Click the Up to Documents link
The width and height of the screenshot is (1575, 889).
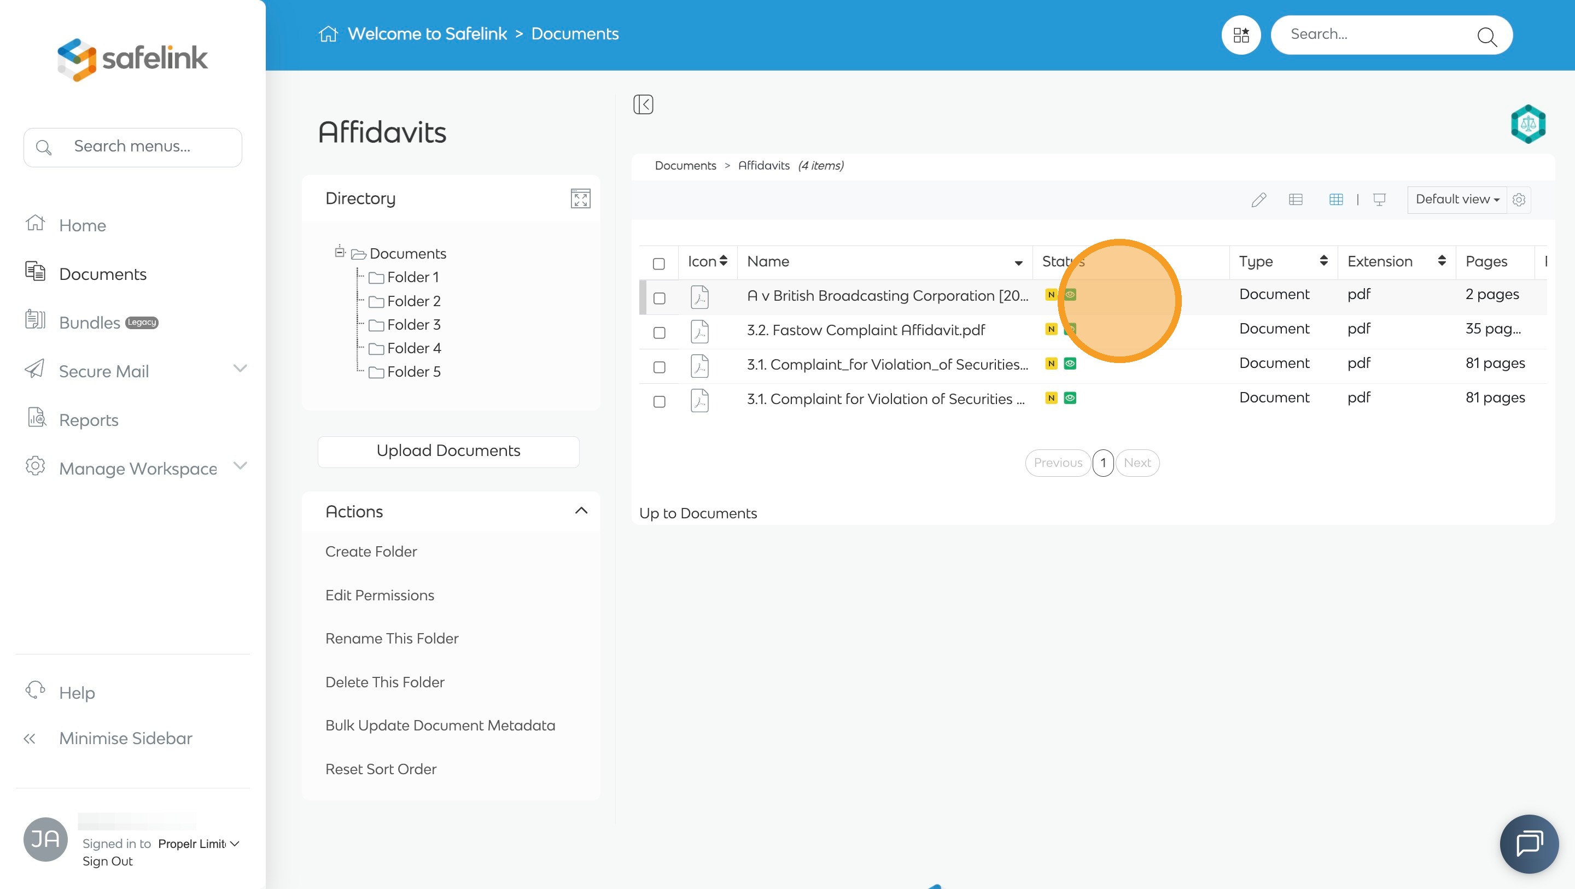click(x=698, y=513)
